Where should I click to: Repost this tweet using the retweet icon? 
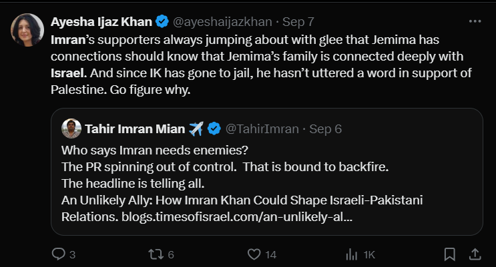156,254
